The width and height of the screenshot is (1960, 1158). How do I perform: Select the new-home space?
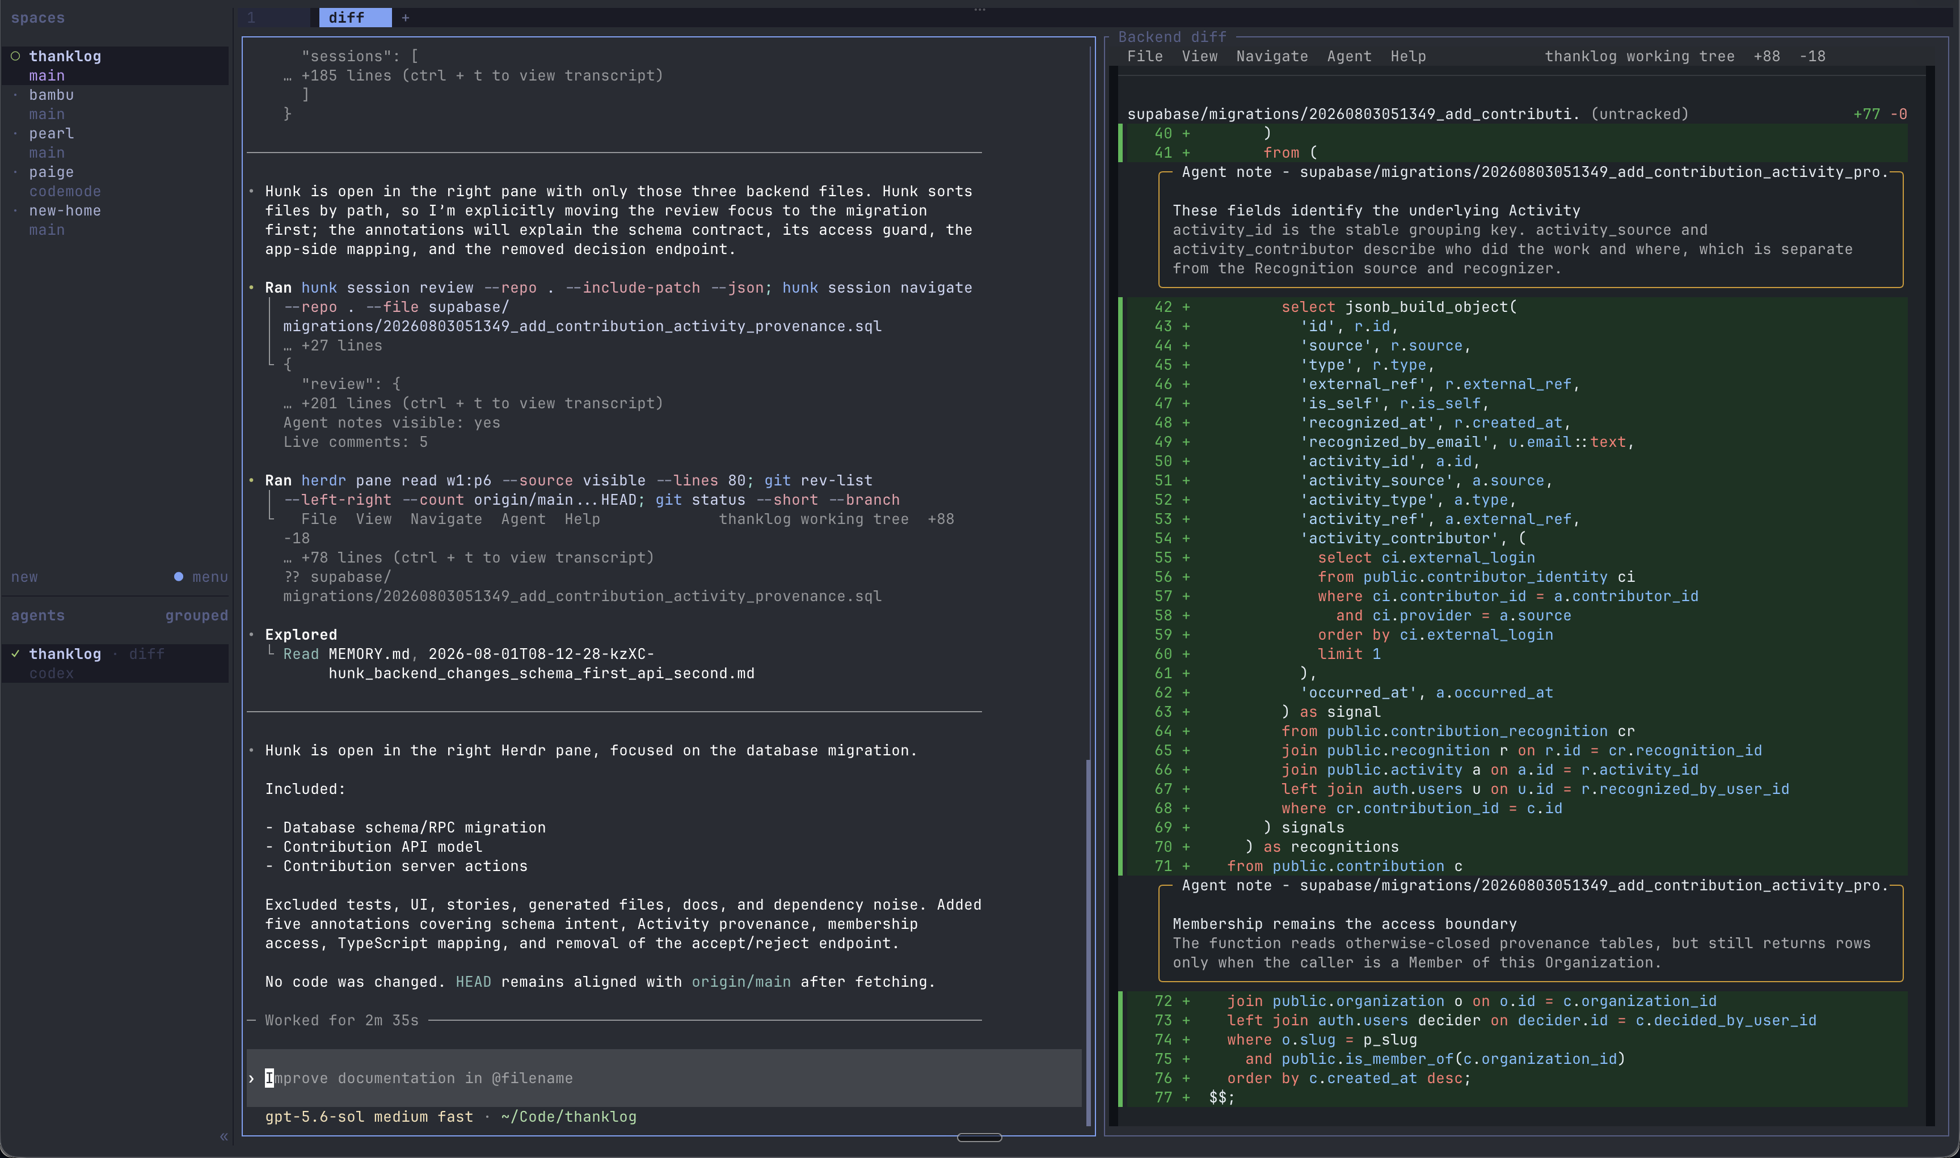[x=65, y=211]
